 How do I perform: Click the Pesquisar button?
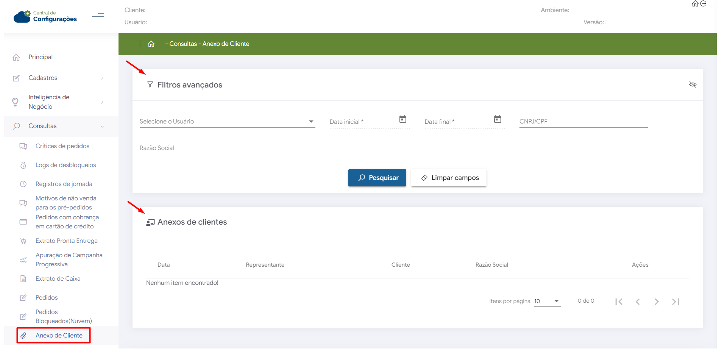377,178
